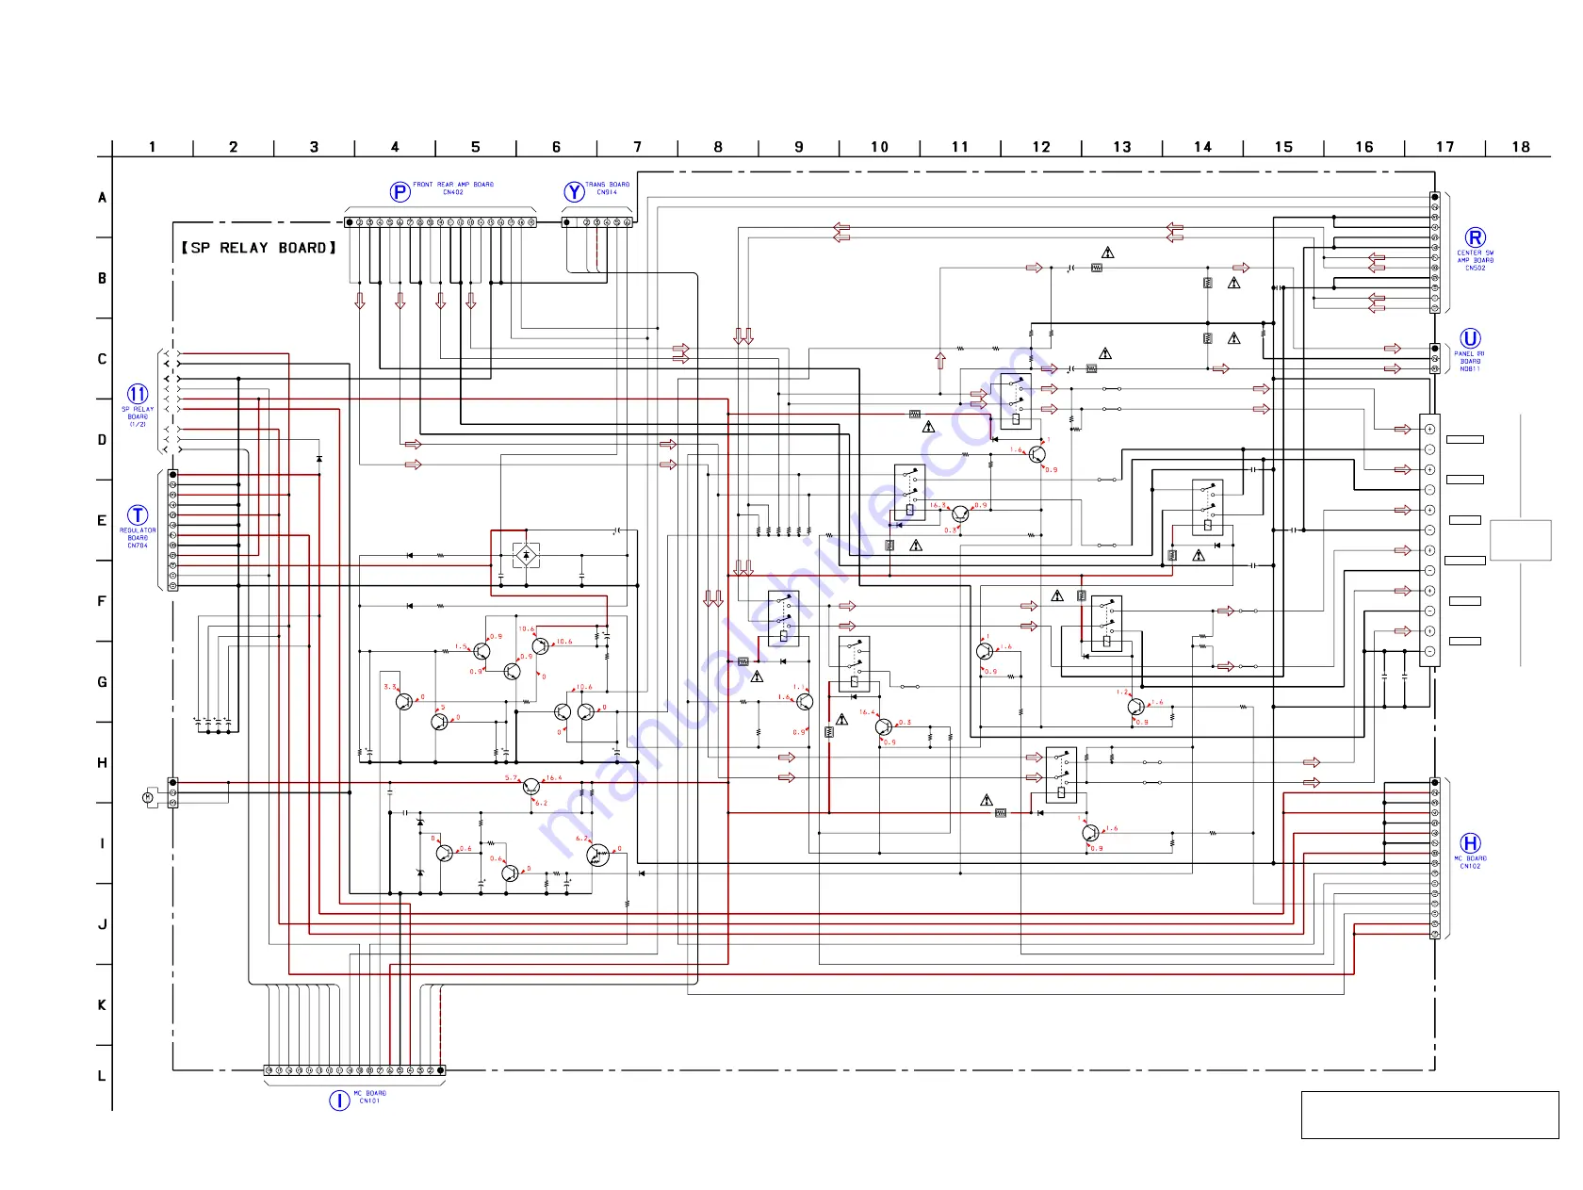Click grid column number 17
Screen dimensions: 1583x1190
click(x=1445, y=147)
